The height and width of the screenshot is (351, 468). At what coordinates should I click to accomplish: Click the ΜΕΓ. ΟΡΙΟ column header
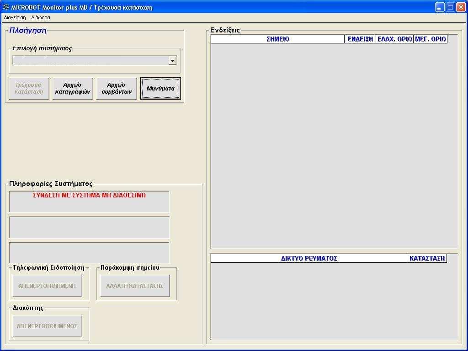coord(430,39)
